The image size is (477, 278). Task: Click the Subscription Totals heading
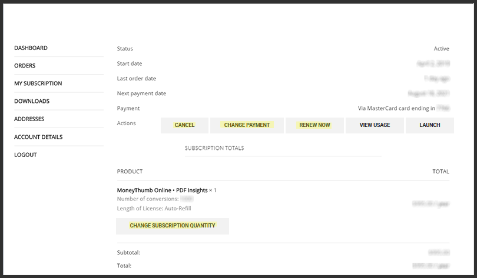214,148
